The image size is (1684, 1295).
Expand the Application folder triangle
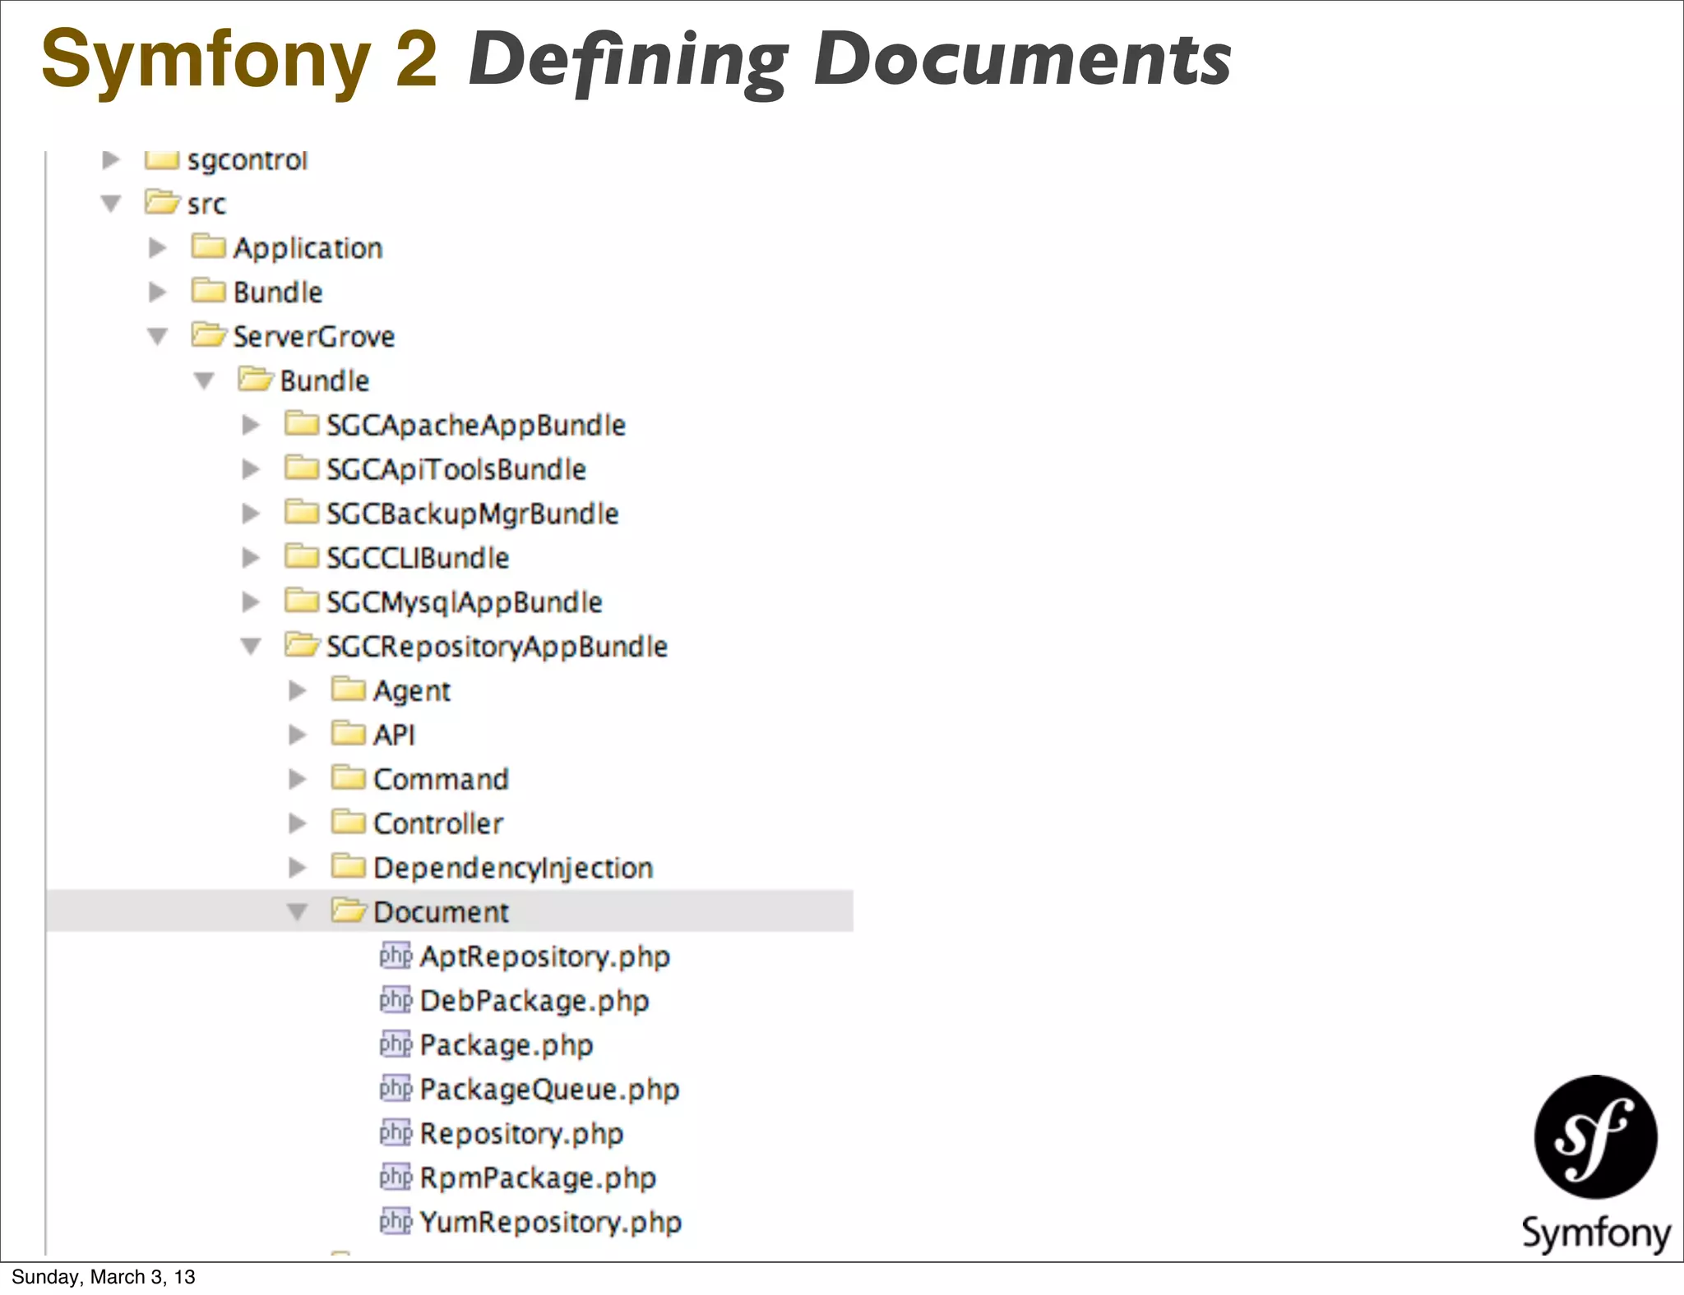[x=157, y=247]
